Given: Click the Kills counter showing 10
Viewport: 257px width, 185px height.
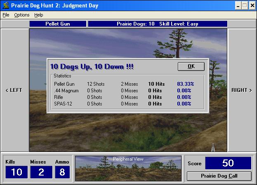Looking at the screenshot, I should (17, 172).
